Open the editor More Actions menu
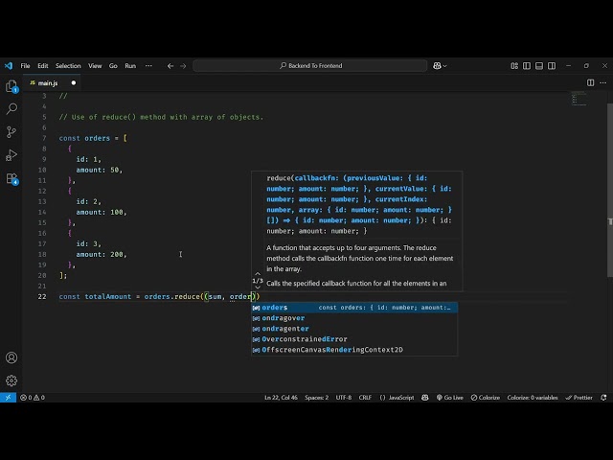613x460 pixels. pos(603,82)
